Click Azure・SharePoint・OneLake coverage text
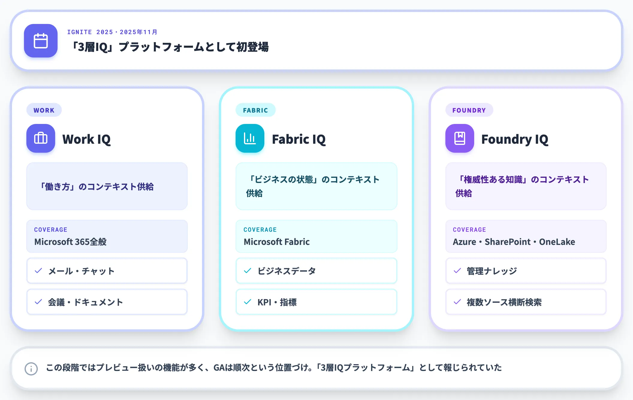The width and height of the screenshot is (633, 400). (514, 242)
